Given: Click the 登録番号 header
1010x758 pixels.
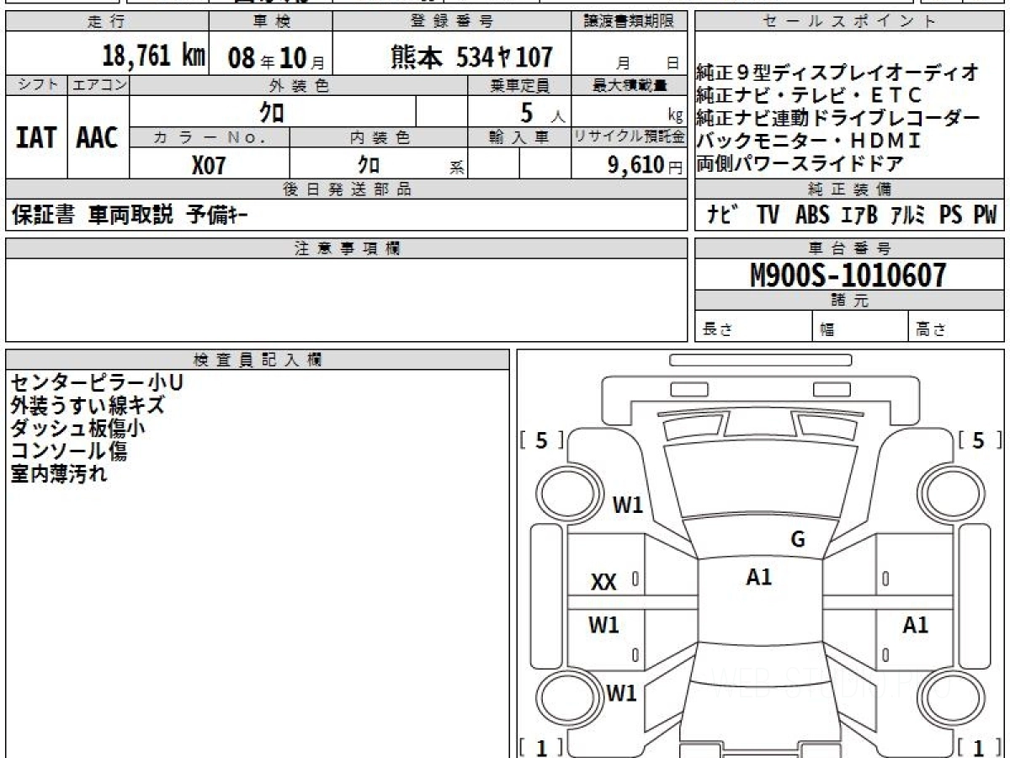Looking at the screenshot, I should (x=452, y=22).
